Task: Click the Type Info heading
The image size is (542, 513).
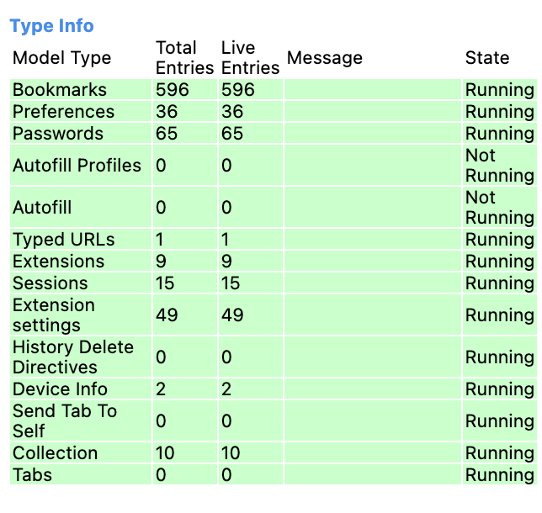Action: pos(52,26)
